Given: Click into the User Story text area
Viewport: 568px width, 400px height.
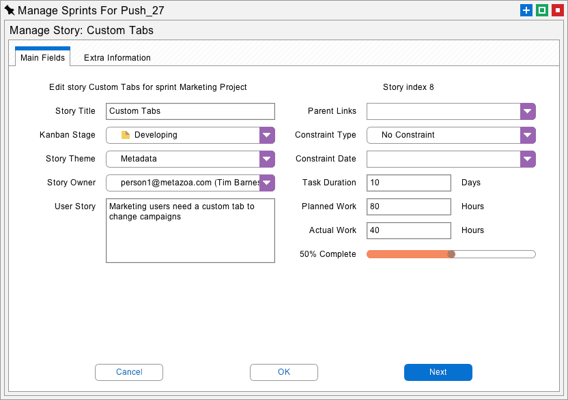Looking at the screenshot, I should (190, 230).
